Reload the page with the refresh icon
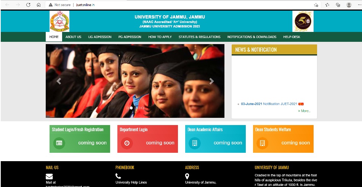Image resolution: width=362 pixels, height=187 pixels. click(x=28, y=5)
